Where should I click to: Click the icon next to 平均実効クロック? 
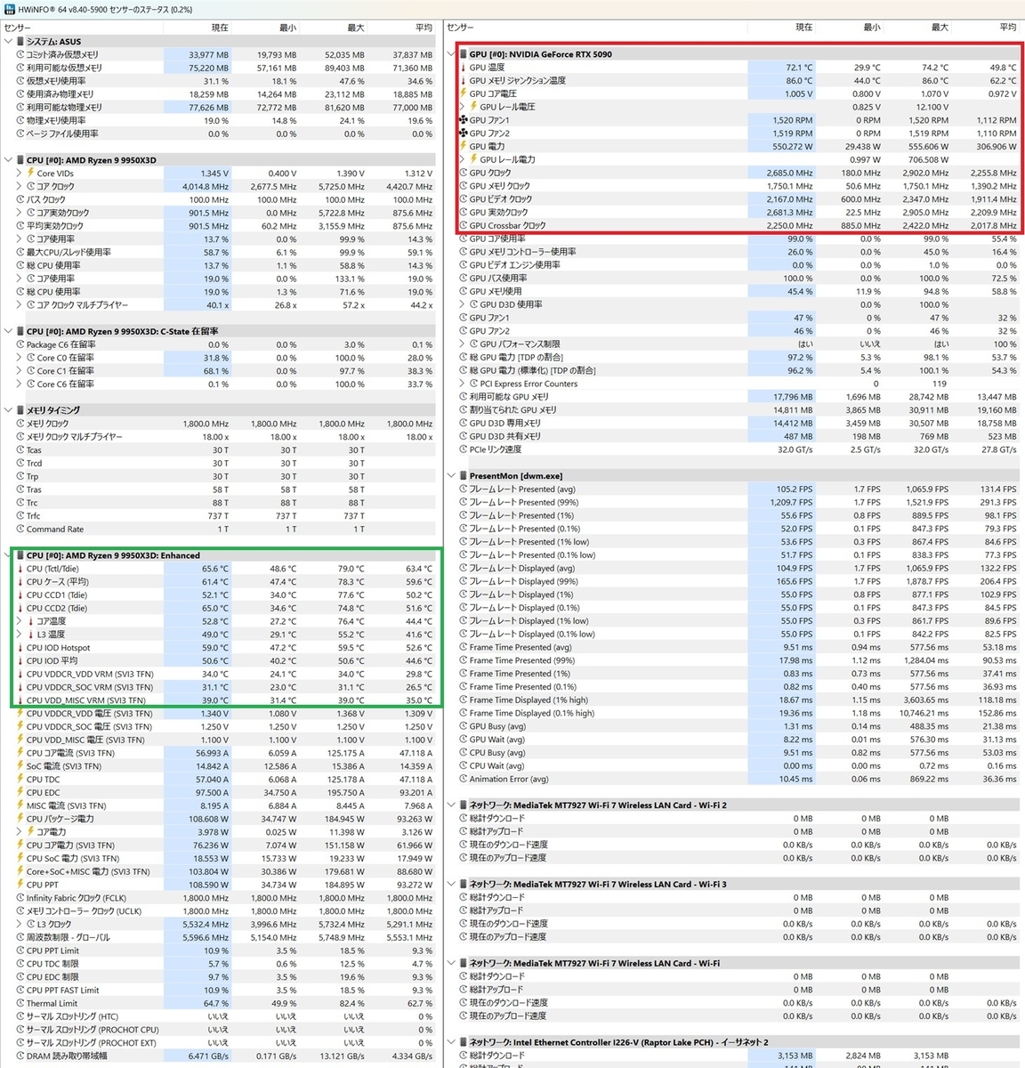click(x=20, y=226)
